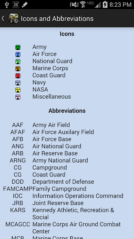Tap the app logo in header
Screen dimensions: 134x239
tap(13, 18)
